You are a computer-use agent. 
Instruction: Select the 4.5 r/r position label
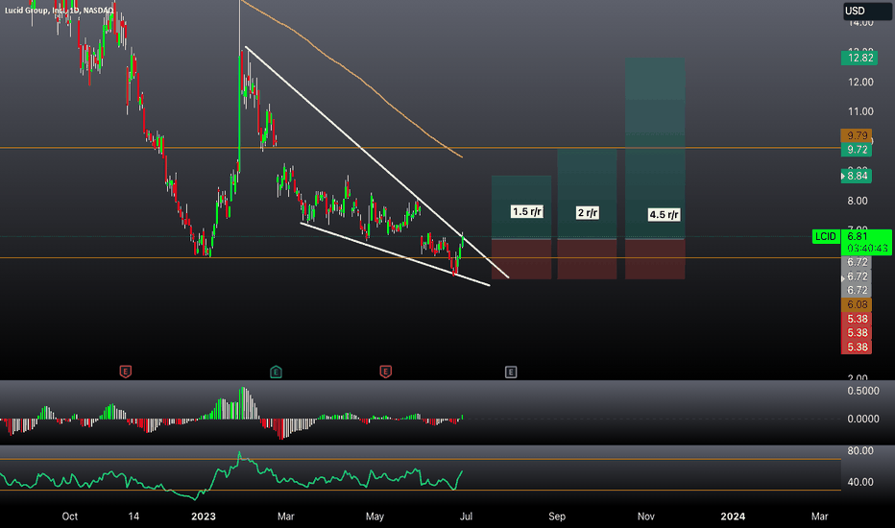664,215
